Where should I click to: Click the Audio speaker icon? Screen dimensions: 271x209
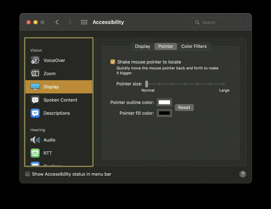pos(35,140)
